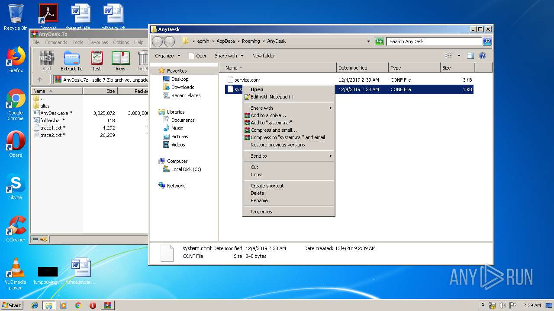Select the jumpbuying file on desktop

pyautogui.click(x=48, y=275)
